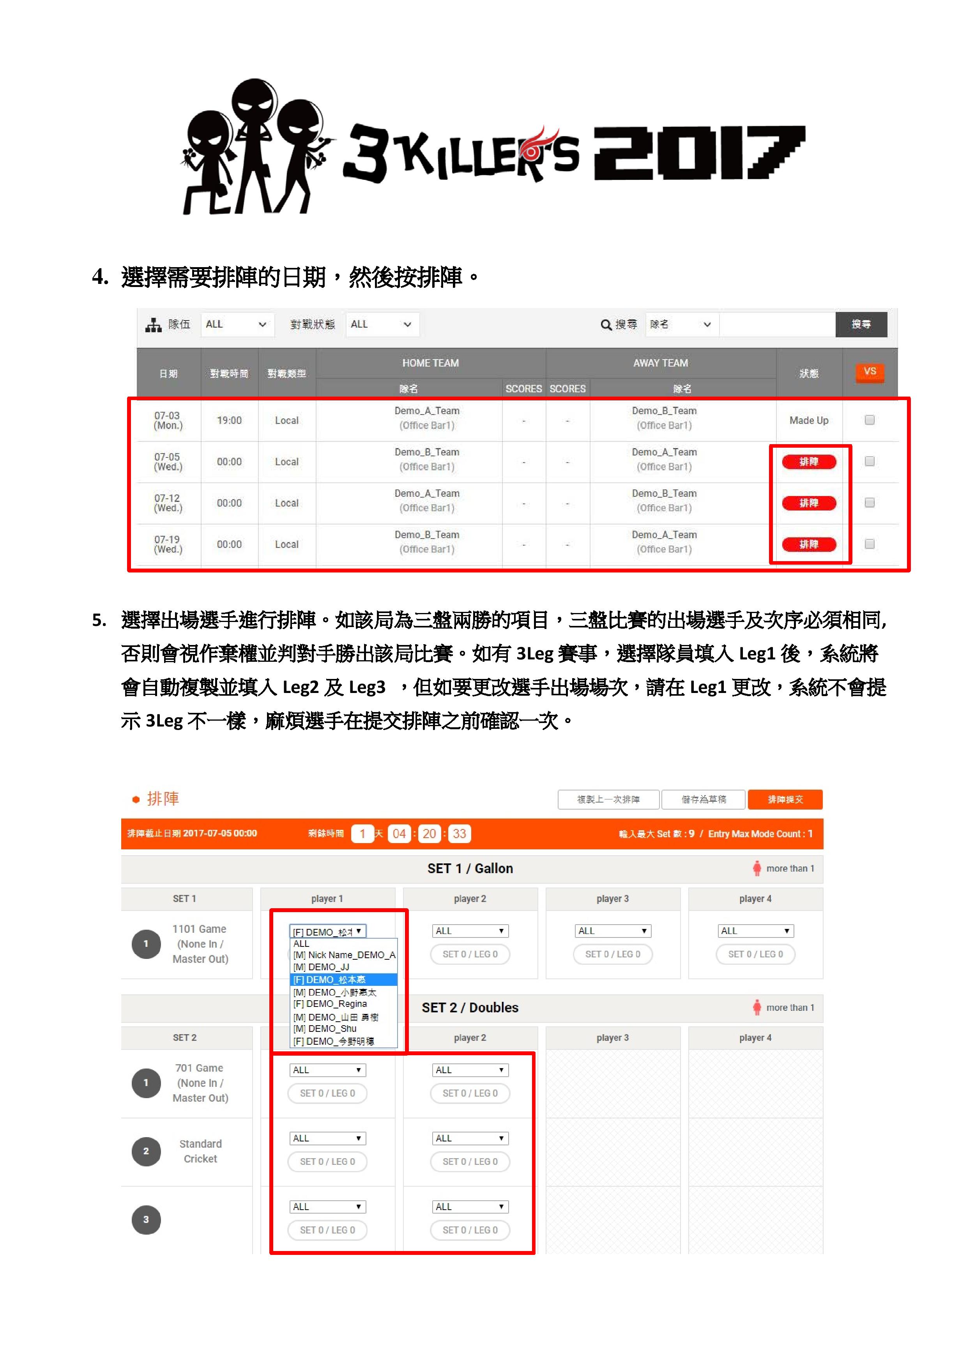Viewport: 967px width, 1368px height.
Task: Click inside the search text field
Action: click(777, 325)
